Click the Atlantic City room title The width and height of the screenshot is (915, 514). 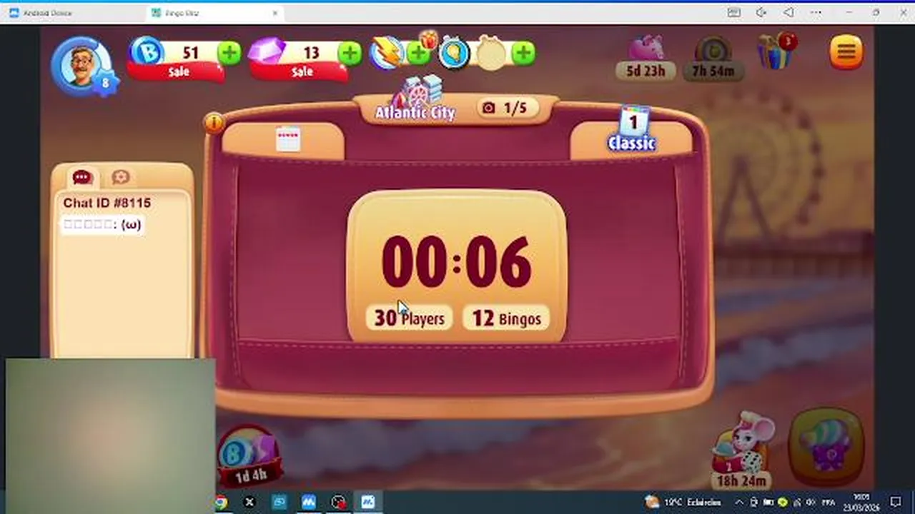pyautogui.click(x=415, y=113)
